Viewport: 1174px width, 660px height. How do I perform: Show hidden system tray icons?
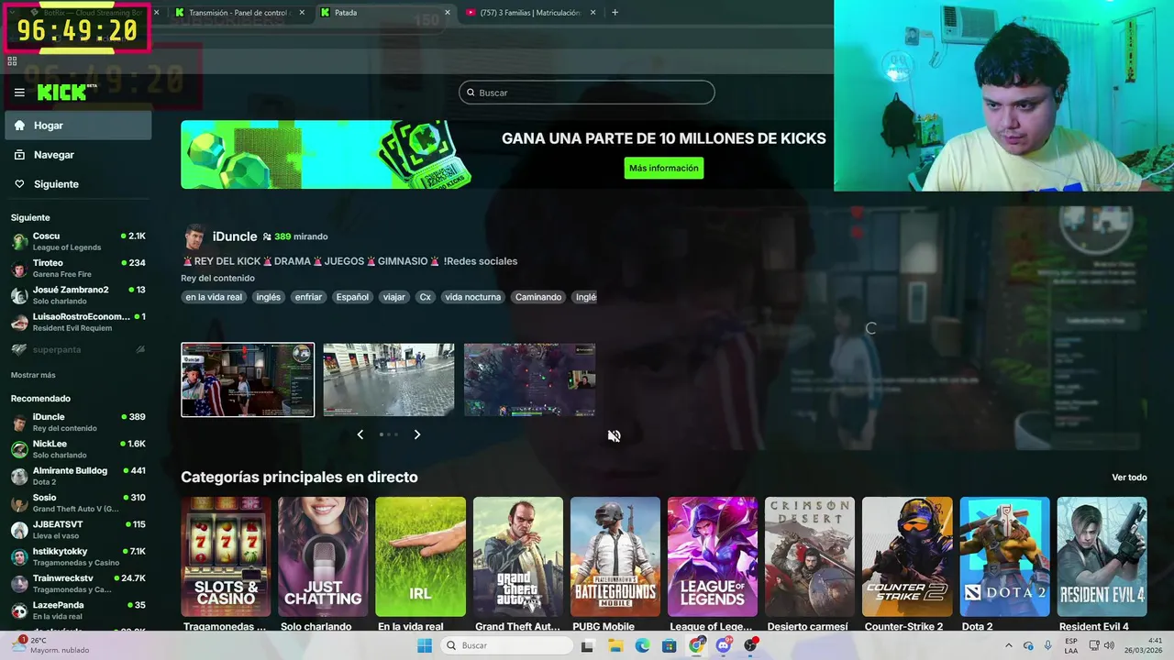click(1009, 645)
